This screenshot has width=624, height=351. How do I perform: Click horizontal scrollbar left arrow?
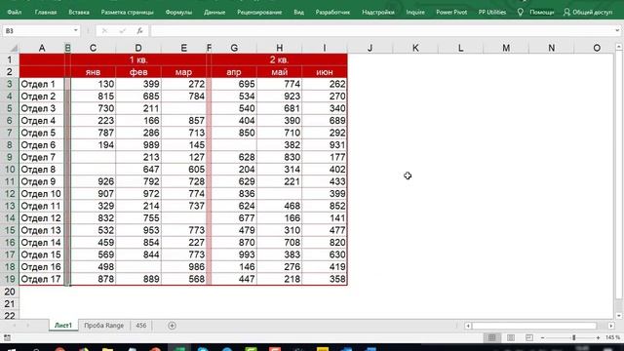coord(468,326)
